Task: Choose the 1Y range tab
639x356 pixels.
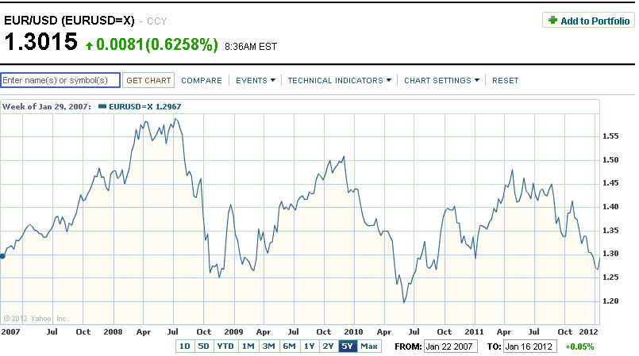Action: 310,346
